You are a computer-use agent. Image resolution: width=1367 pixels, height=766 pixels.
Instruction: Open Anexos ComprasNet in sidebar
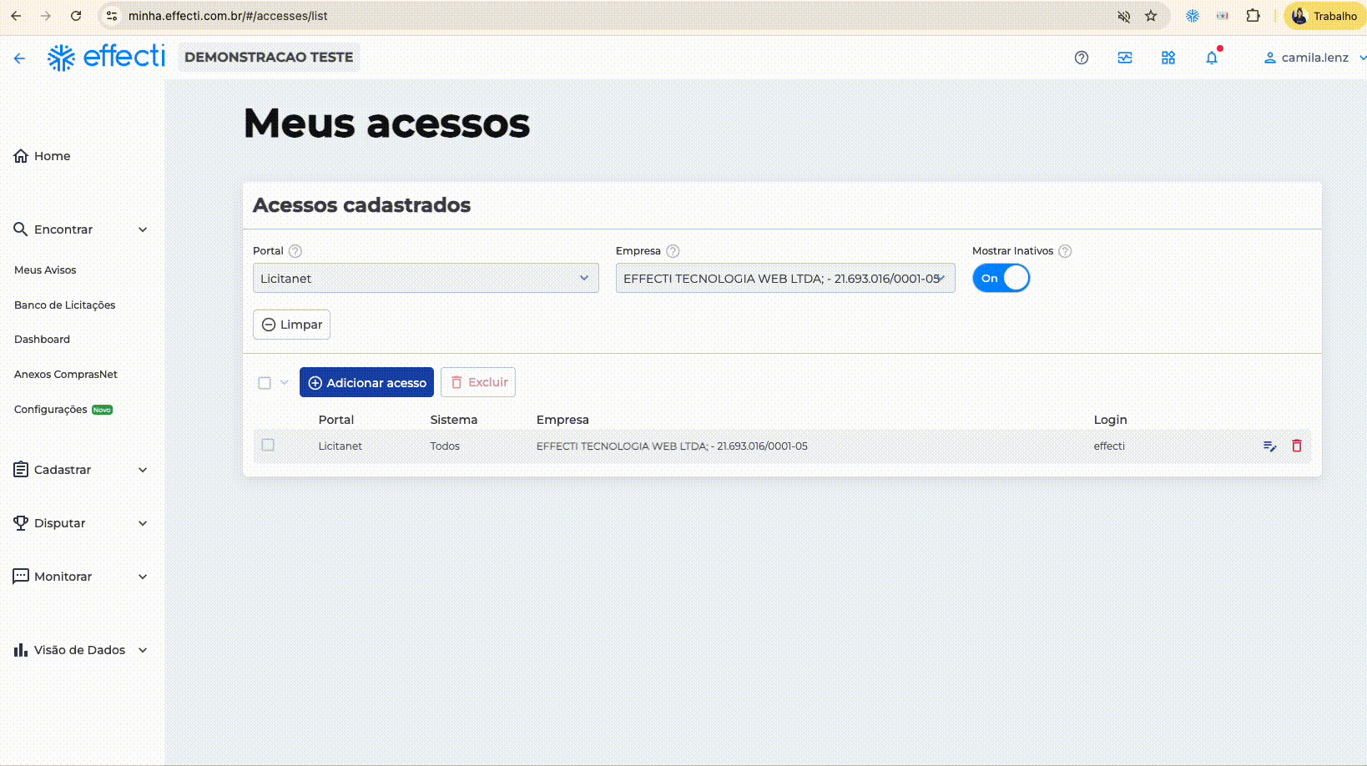65,374
